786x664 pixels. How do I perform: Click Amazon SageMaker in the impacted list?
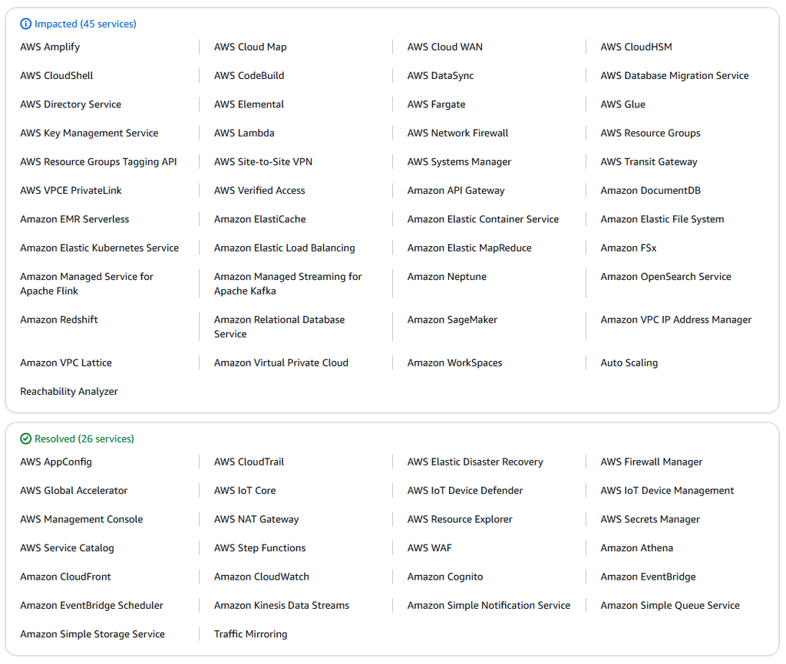452,320
